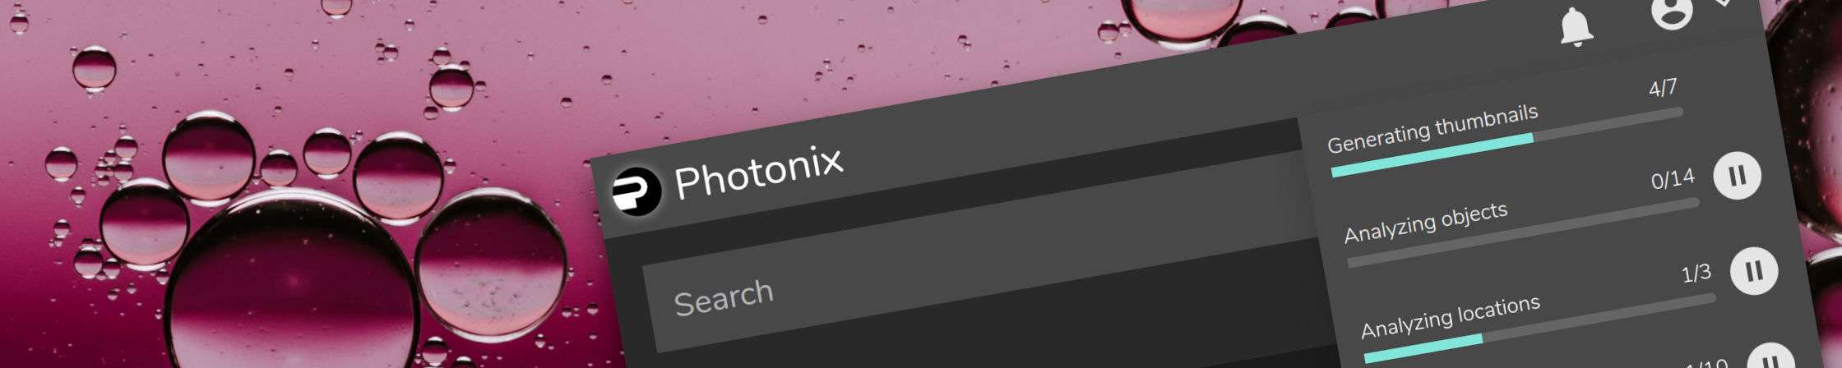Select the Generating thumbnails label
Image resolution: width=1842 pixels, height=368 pixels.
pos(1432,131)
